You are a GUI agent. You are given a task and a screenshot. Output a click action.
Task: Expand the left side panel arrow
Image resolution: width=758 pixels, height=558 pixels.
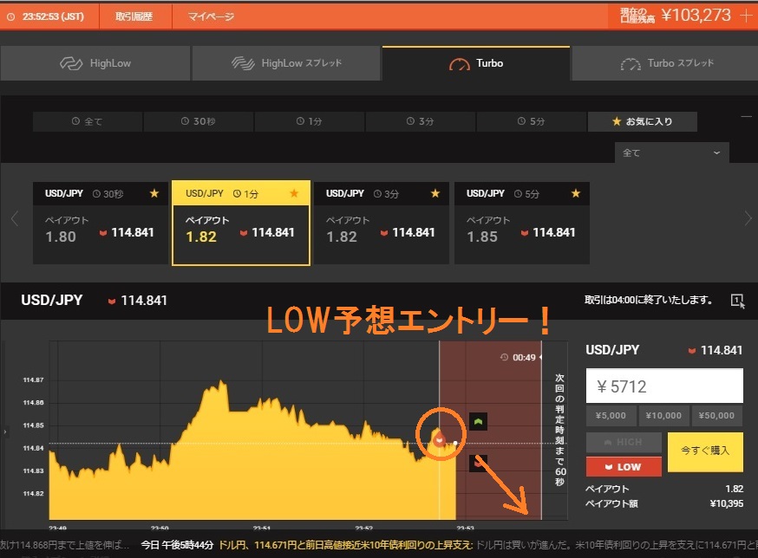coord(5,431)
